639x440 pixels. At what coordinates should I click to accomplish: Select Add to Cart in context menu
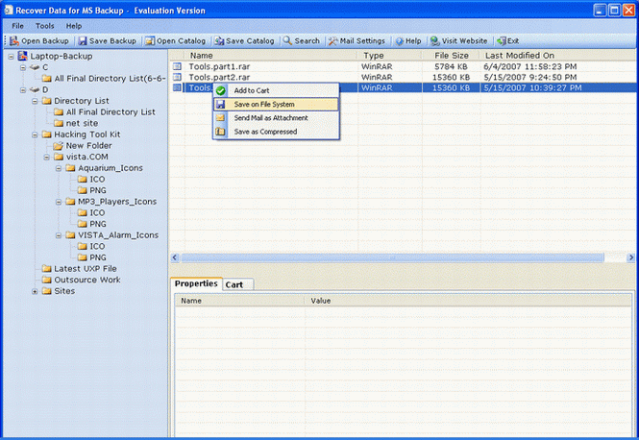pyautogui.click(x=251, y=90)
